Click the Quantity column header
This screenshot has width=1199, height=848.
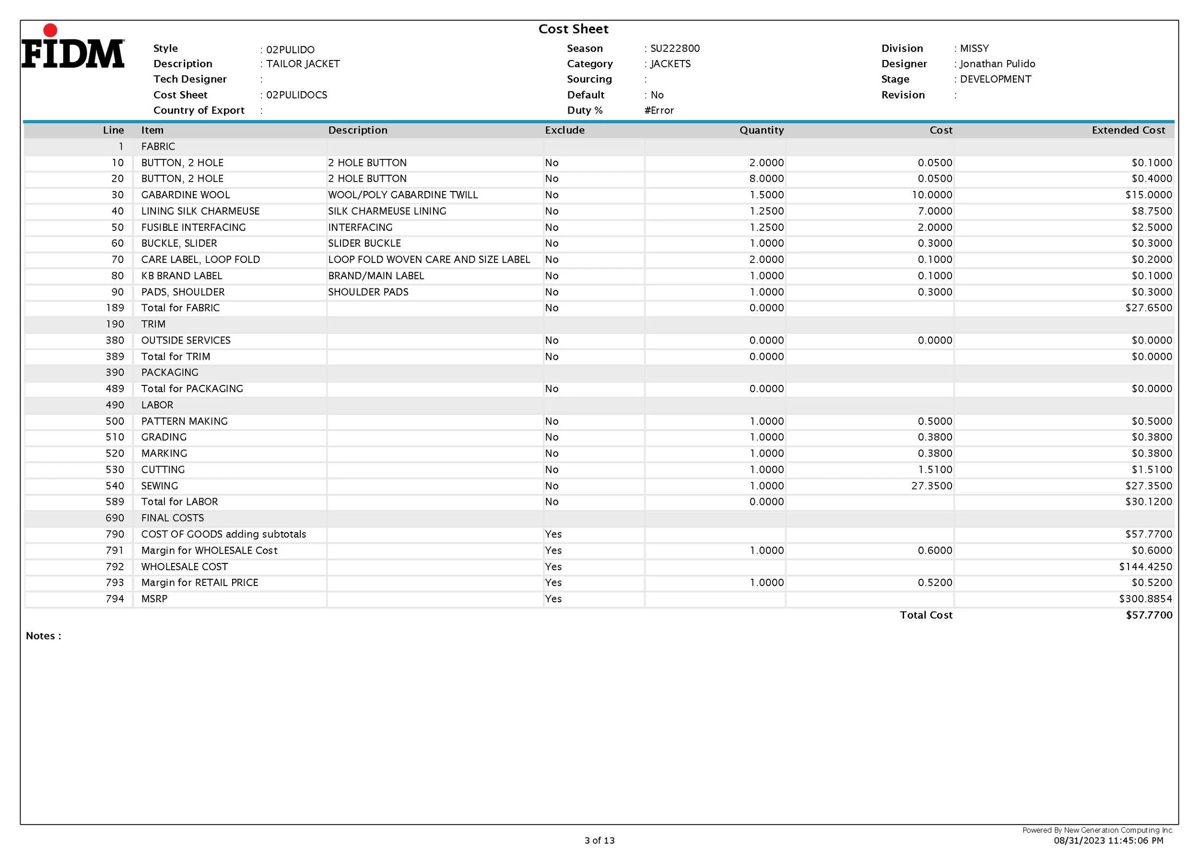(761, 130)
